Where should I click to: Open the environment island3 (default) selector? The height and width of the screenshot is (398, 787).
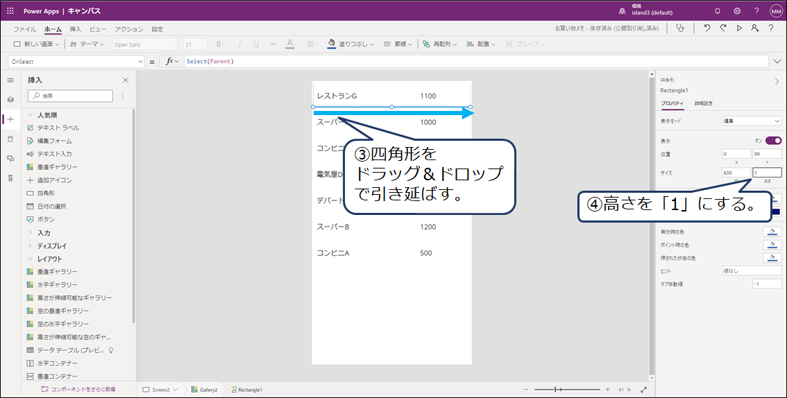click(647, 10)
